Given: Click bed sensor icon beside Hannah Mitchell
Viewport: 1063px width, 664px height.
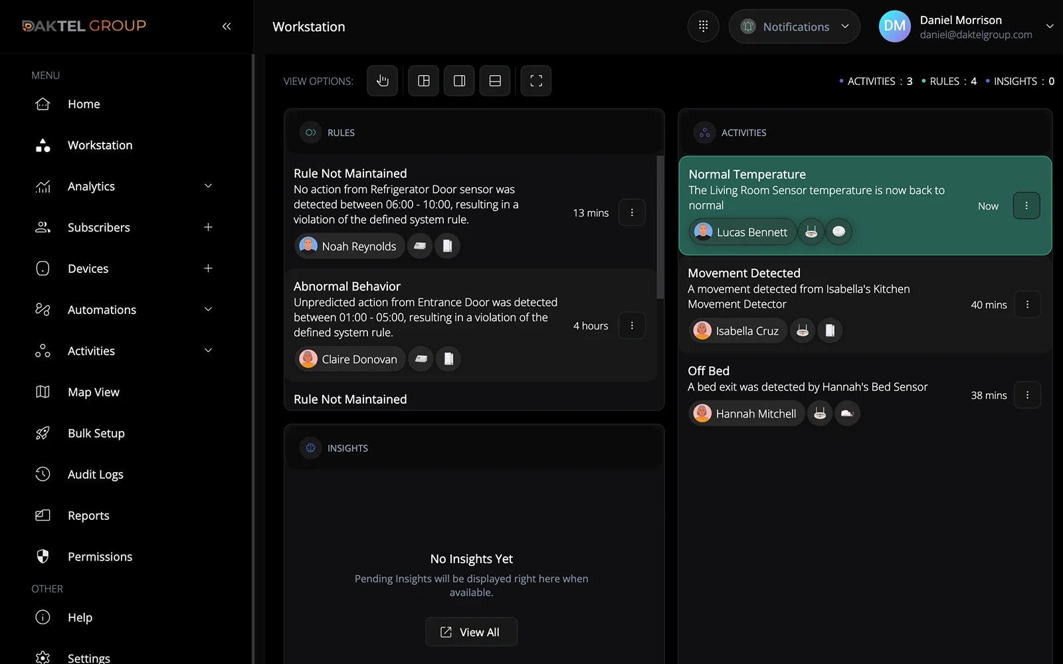Looking at the screenshot, I should pos(847,414).
